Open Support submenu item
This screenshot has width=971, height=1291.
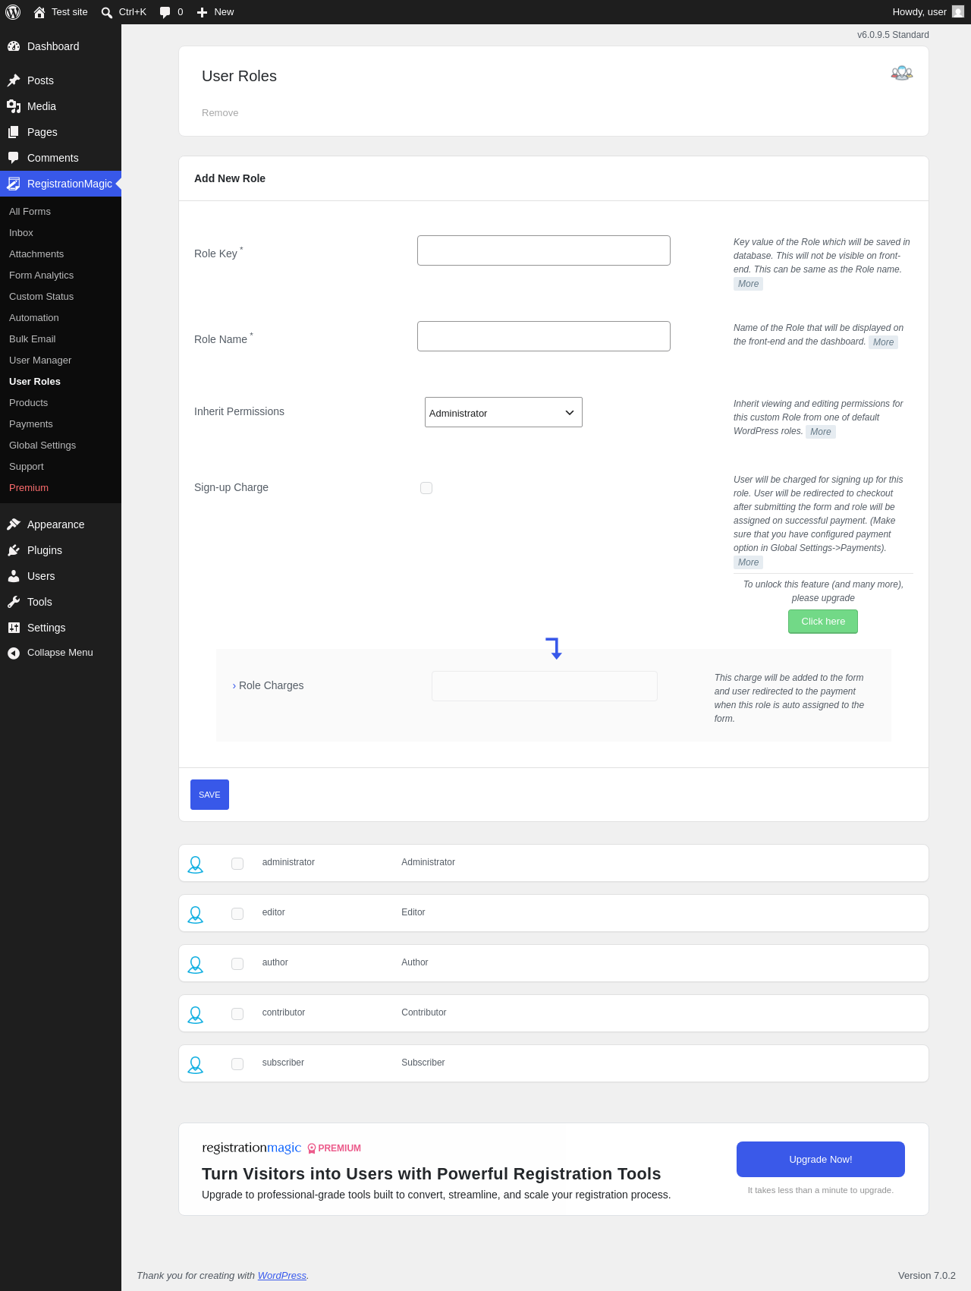pos(27,467)
